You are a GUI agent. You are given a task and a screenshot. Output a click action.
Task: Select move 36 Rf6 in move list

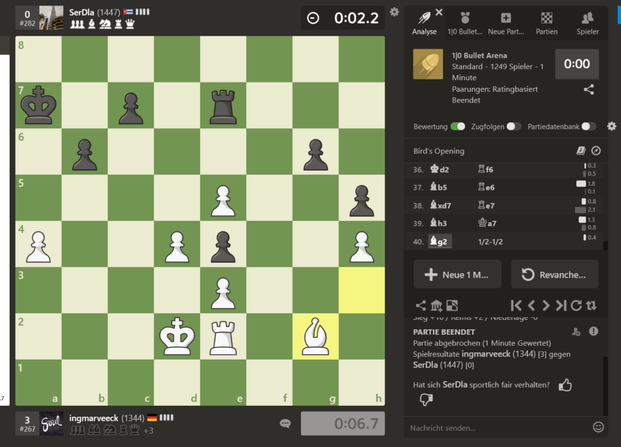(486, 169)
